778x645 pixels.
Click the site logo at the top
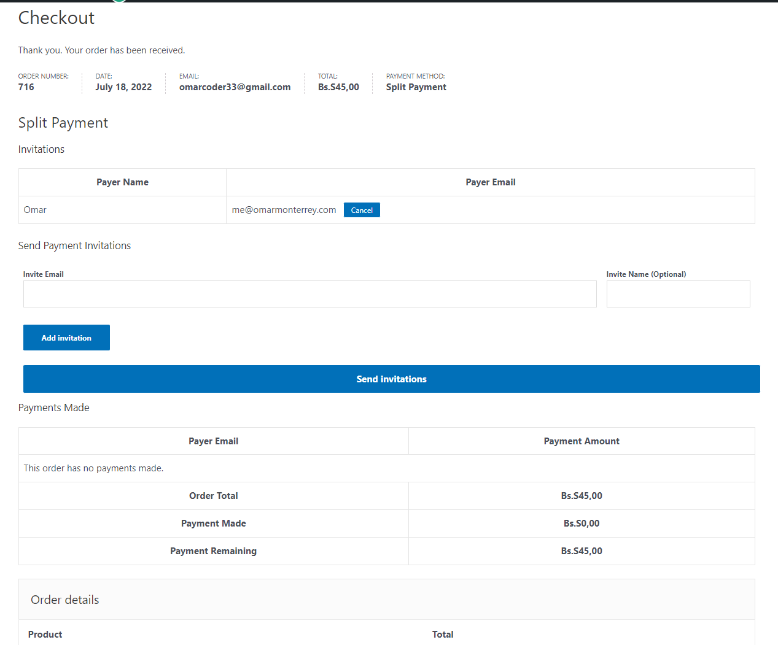118,2
